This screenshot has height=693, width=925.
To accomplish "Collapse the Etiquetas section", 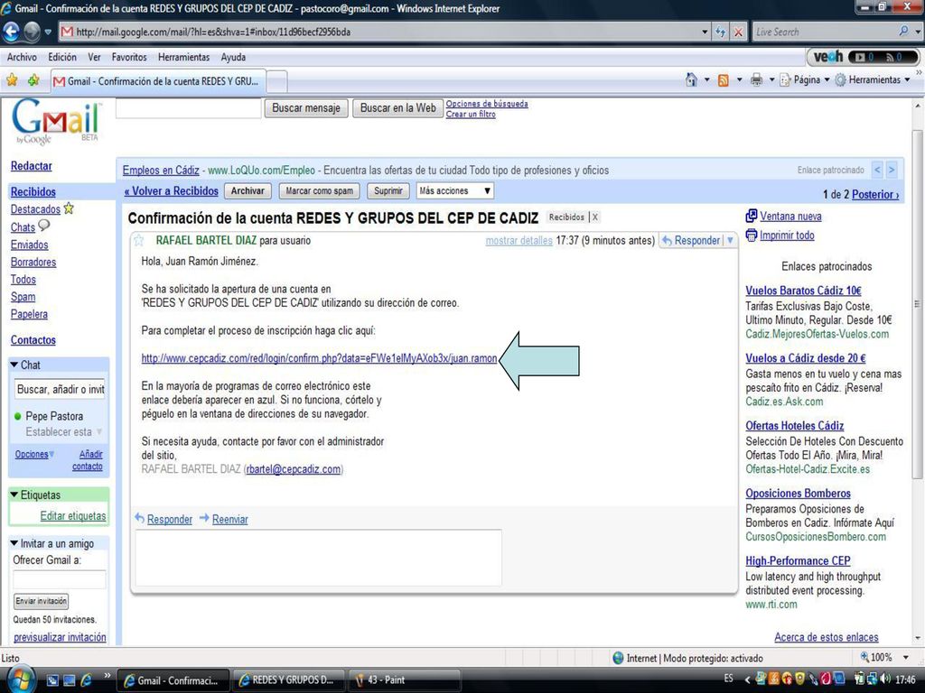I will (x=14, y=494).
